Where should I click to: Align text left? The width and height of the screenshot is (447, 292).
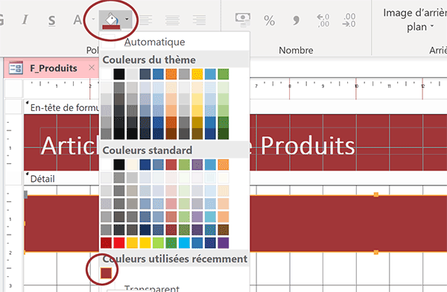click(x=146, y=20)
